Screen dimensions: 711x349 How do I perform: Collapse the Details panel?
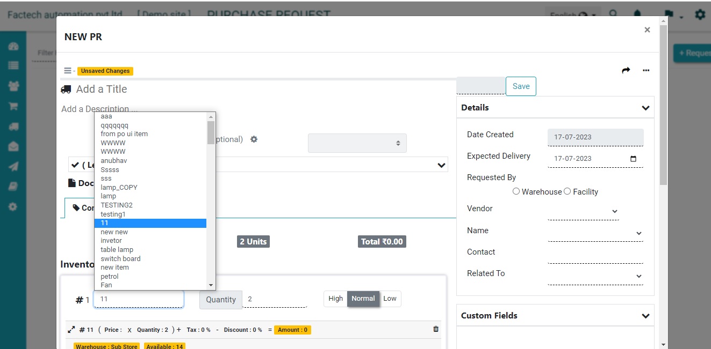click(x=645, y=108)
